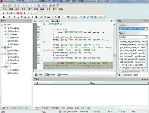
Task: Click the Open folder icon
Action: (9, 5)
